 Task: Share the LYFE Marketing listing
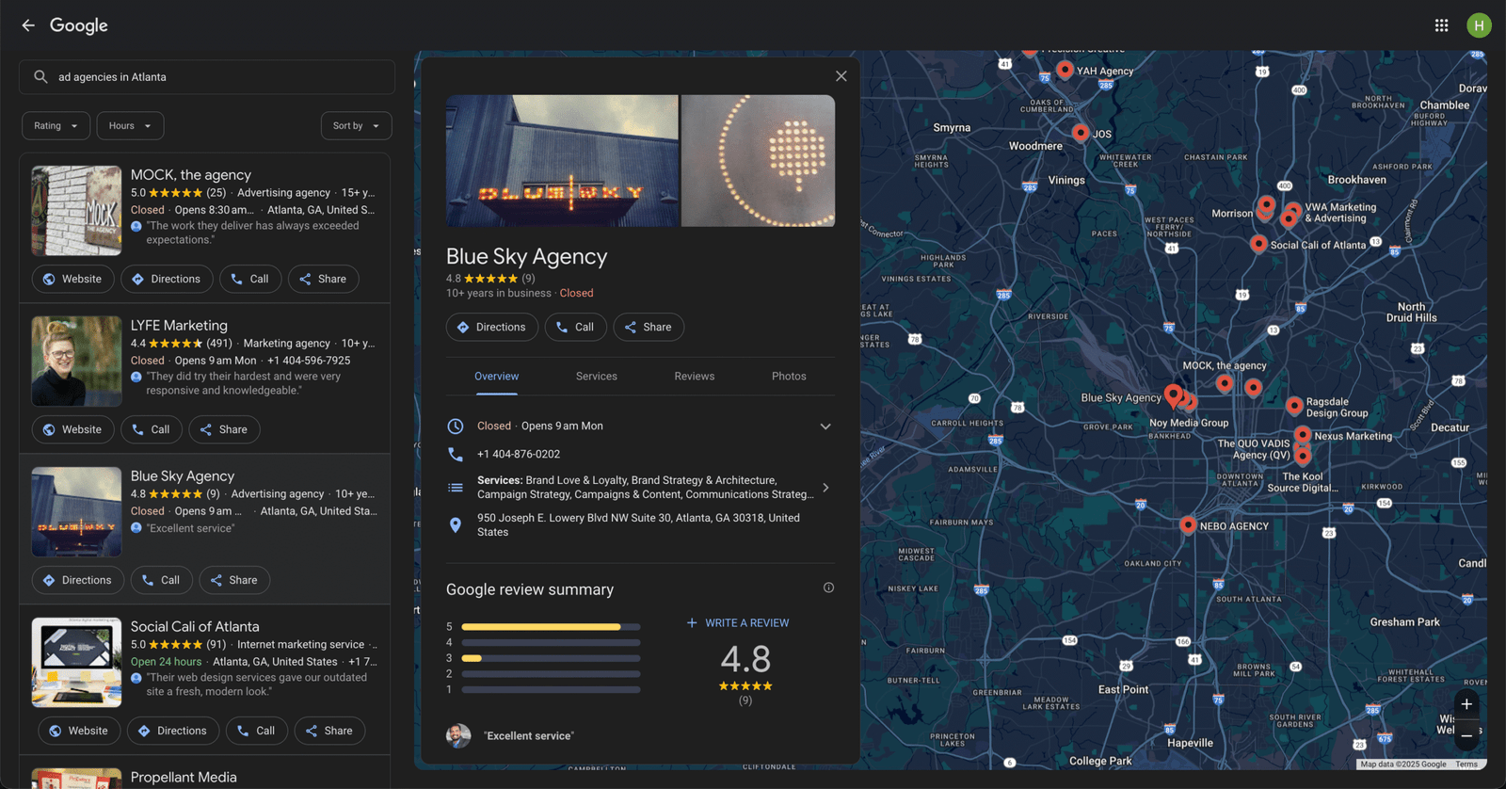224,429
